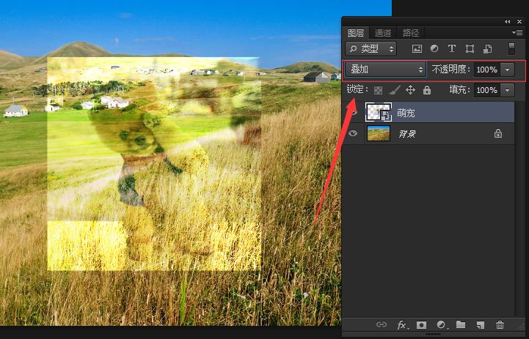This screenshot has width=529, height=339.
Task: Create a new layer group folder
Action: click(x=461, y=324)
